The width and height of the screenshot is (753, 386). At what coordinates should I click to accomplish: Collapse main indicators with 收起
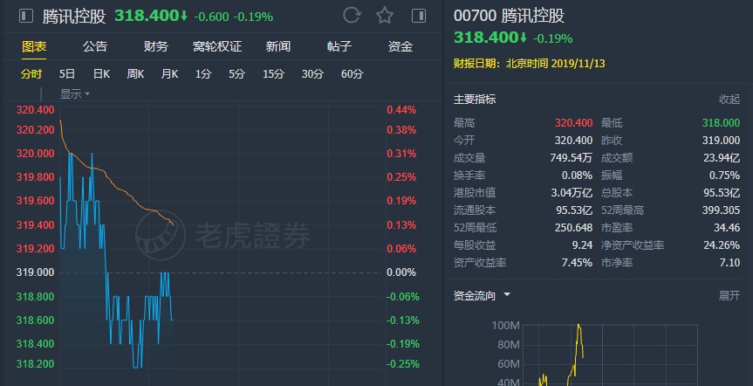pyautogui.click(x=729, y=100)
